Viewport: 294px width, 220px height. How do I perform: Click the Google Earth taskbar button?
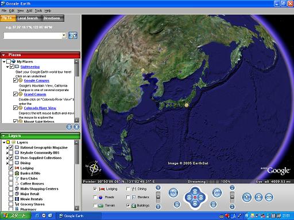pyautogui.click(x=79, y=216)
